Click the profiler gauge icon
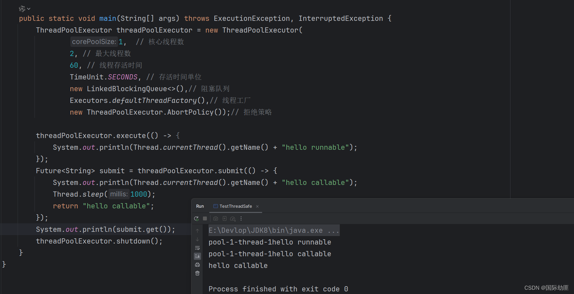 tap(233, 218)
